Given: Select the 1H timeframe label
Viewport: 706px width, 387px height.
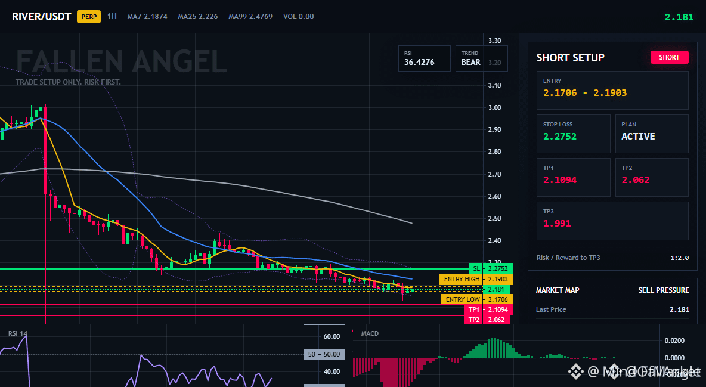Looking at the screenshot, I should point(112,16).
